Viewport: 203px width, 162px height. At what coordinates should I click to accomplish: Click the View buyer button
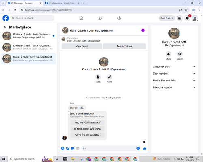point(82,46)
